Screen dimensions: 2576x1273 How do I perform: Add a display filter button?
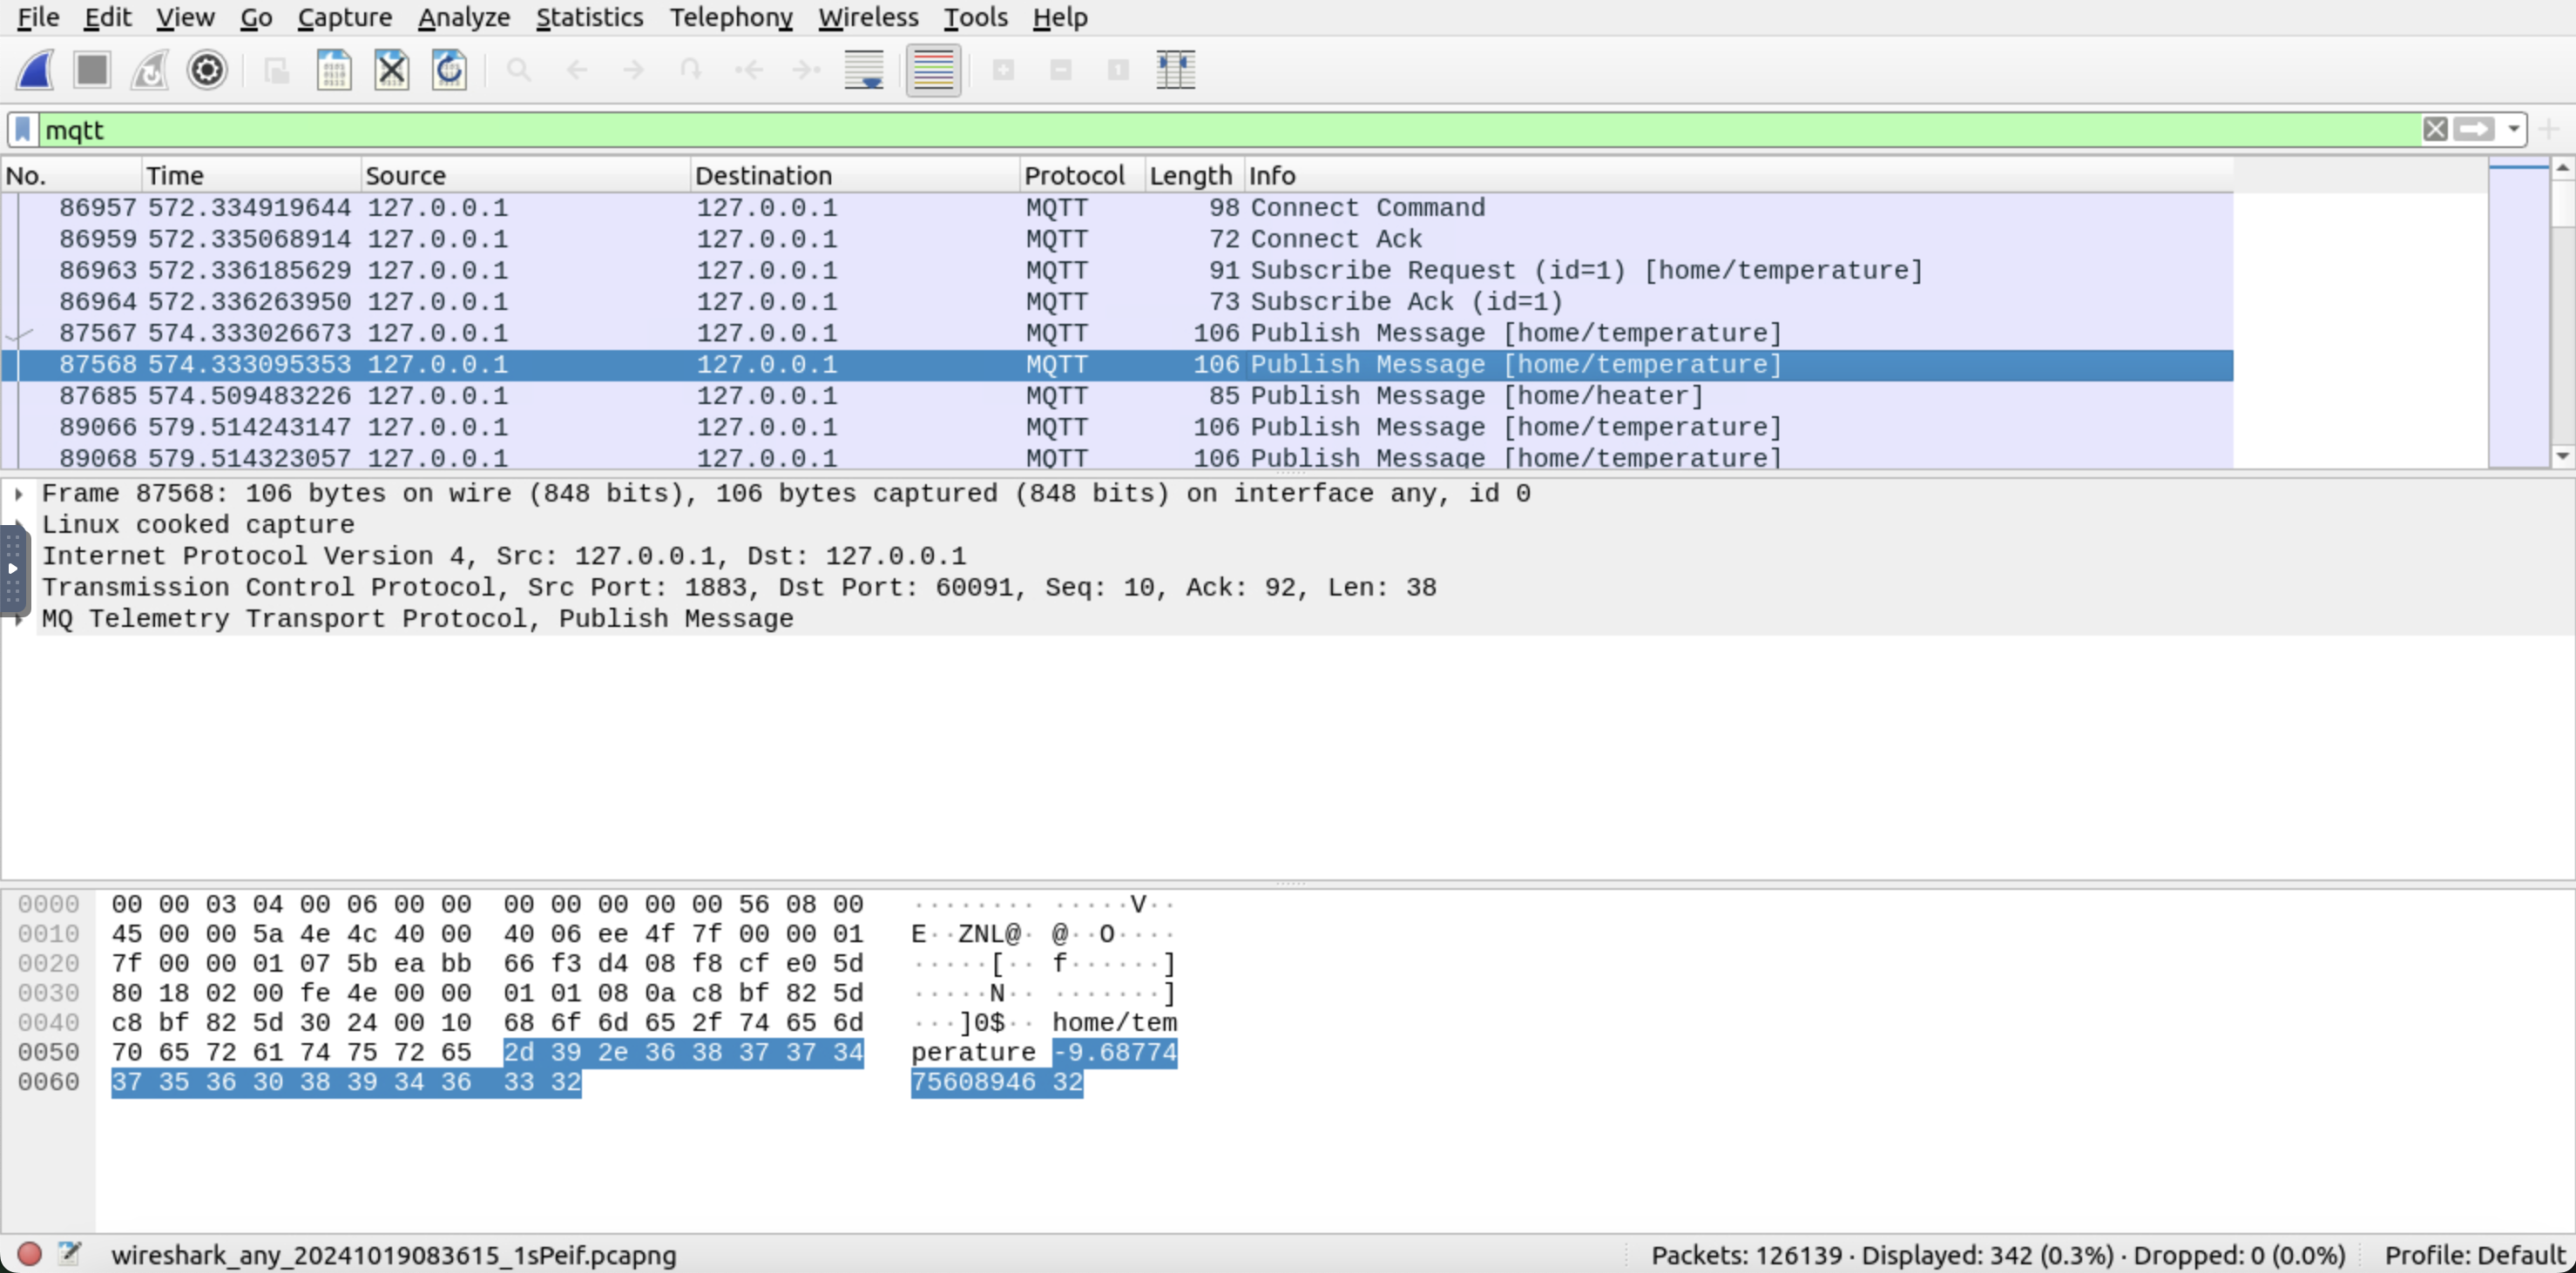pyautogui.click(x=2548, y=130)
